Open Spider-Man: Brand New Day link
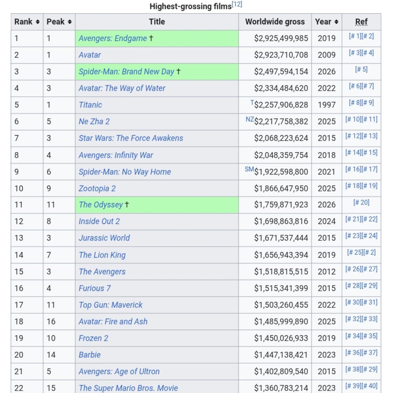This screenshot has height=393, width=393. click(126, 72)
